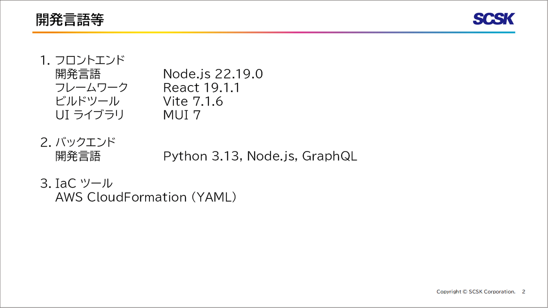Click React 19.1.1 text
Image resolution: width=548 pixels, height=308 pixels.
point(201,88)
